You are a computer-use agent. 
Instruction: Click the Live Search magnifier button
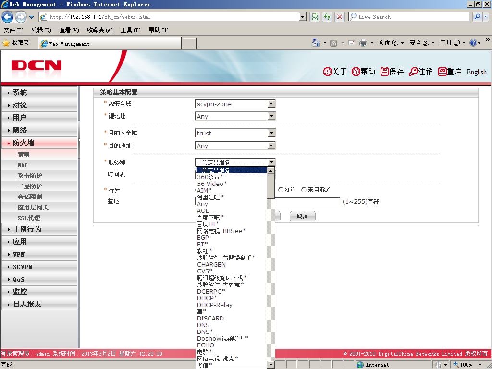coord(477,17)
